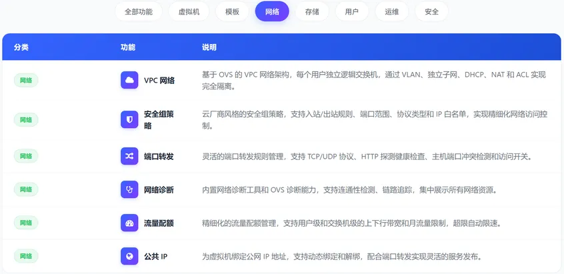This screenshot has height=274, width=564.
Task: Click the 流量配额 feature name
Action: pyautogui.click(x=159, y=223)
